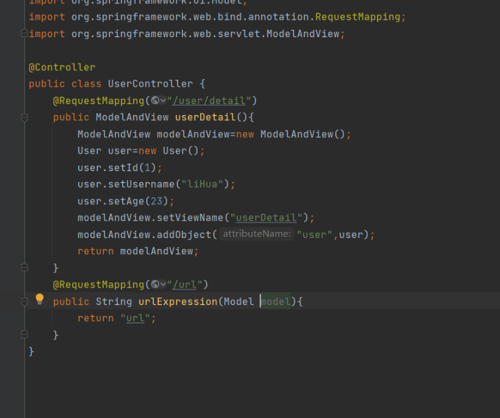The image size is (500, 418).
Task: Toggle the imports fold marker at ModelAndView import
Action: (x=24, y=33)
